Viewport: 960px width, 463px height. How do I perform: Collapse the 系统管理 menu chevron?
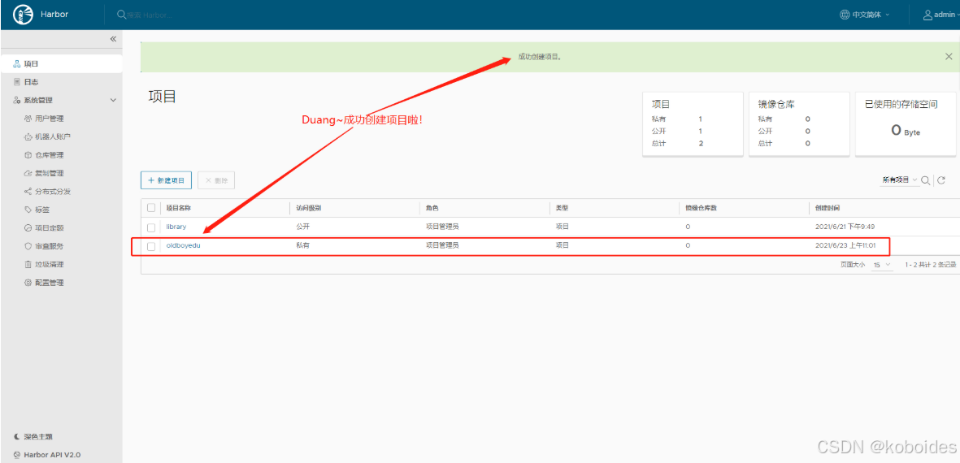113,100
